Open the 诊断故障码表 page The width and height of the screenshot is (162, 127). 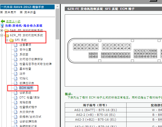coord(28,121)
